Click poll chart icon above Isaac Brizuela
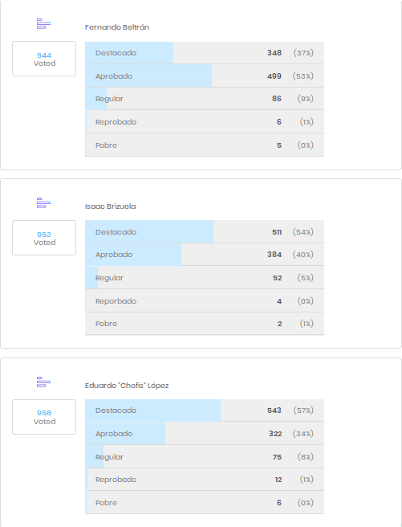Image resolution: width=402 pixels, height=527 pixels. click(43, 203)
